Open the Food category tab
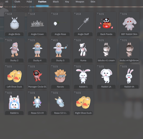The height and width of the screenshot is (139, 143). (29, 2)
